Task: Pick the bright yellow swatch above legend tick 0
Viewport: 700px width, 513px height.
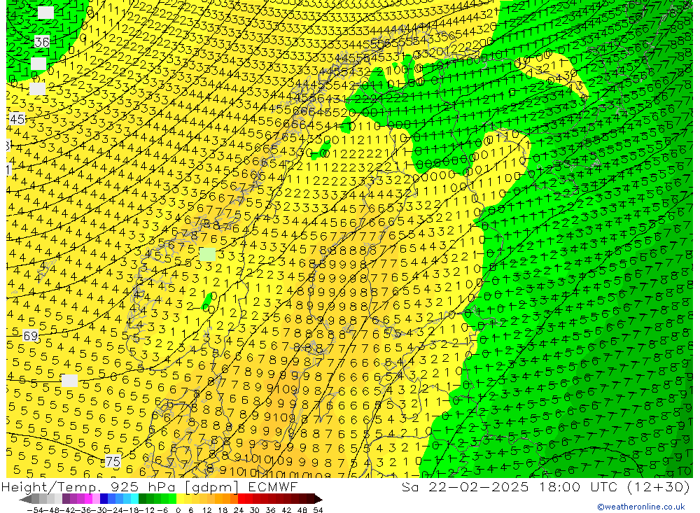Action: point(181,499)
